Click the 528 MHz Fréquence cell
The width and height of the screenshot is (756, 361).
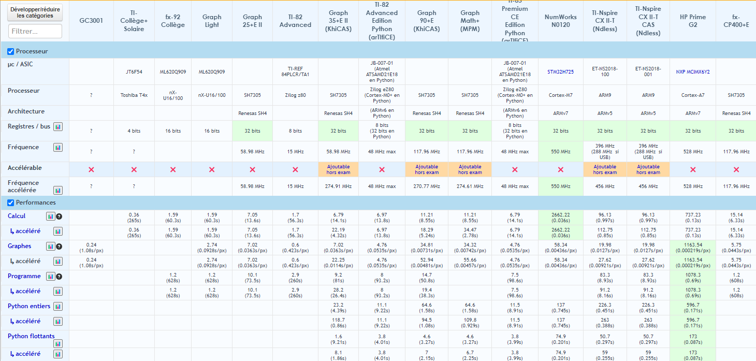[693, 152]
